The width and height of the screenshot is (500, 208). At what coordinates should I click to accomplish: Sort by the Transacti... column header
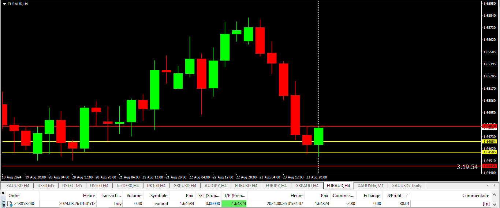110,196
